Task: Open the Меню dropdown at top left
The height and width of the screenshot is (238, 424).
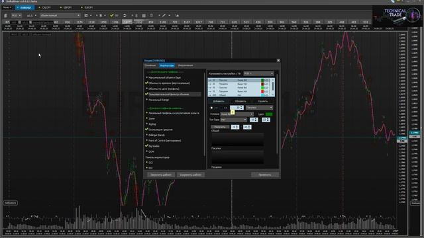Action: point(7,7)
